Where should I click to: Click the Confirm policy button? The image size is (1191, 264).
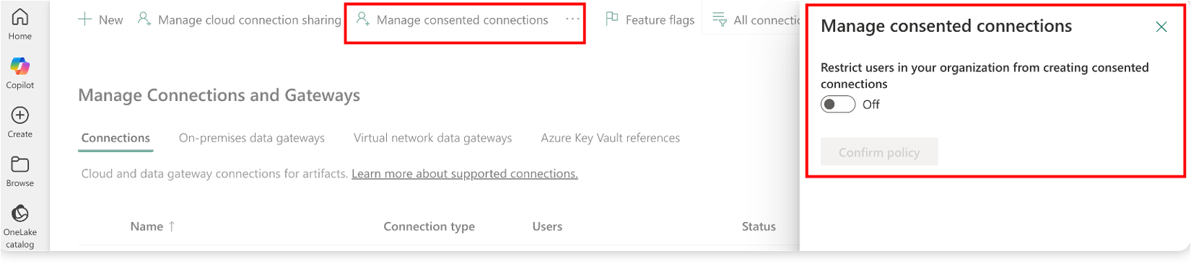click(x=879, y=152)
